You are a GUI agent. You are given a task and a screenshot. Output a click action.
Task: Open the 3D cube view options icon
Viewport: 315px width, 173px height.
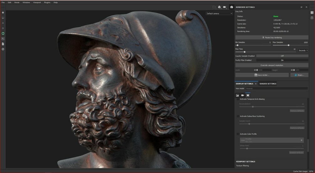coord(220,7)
